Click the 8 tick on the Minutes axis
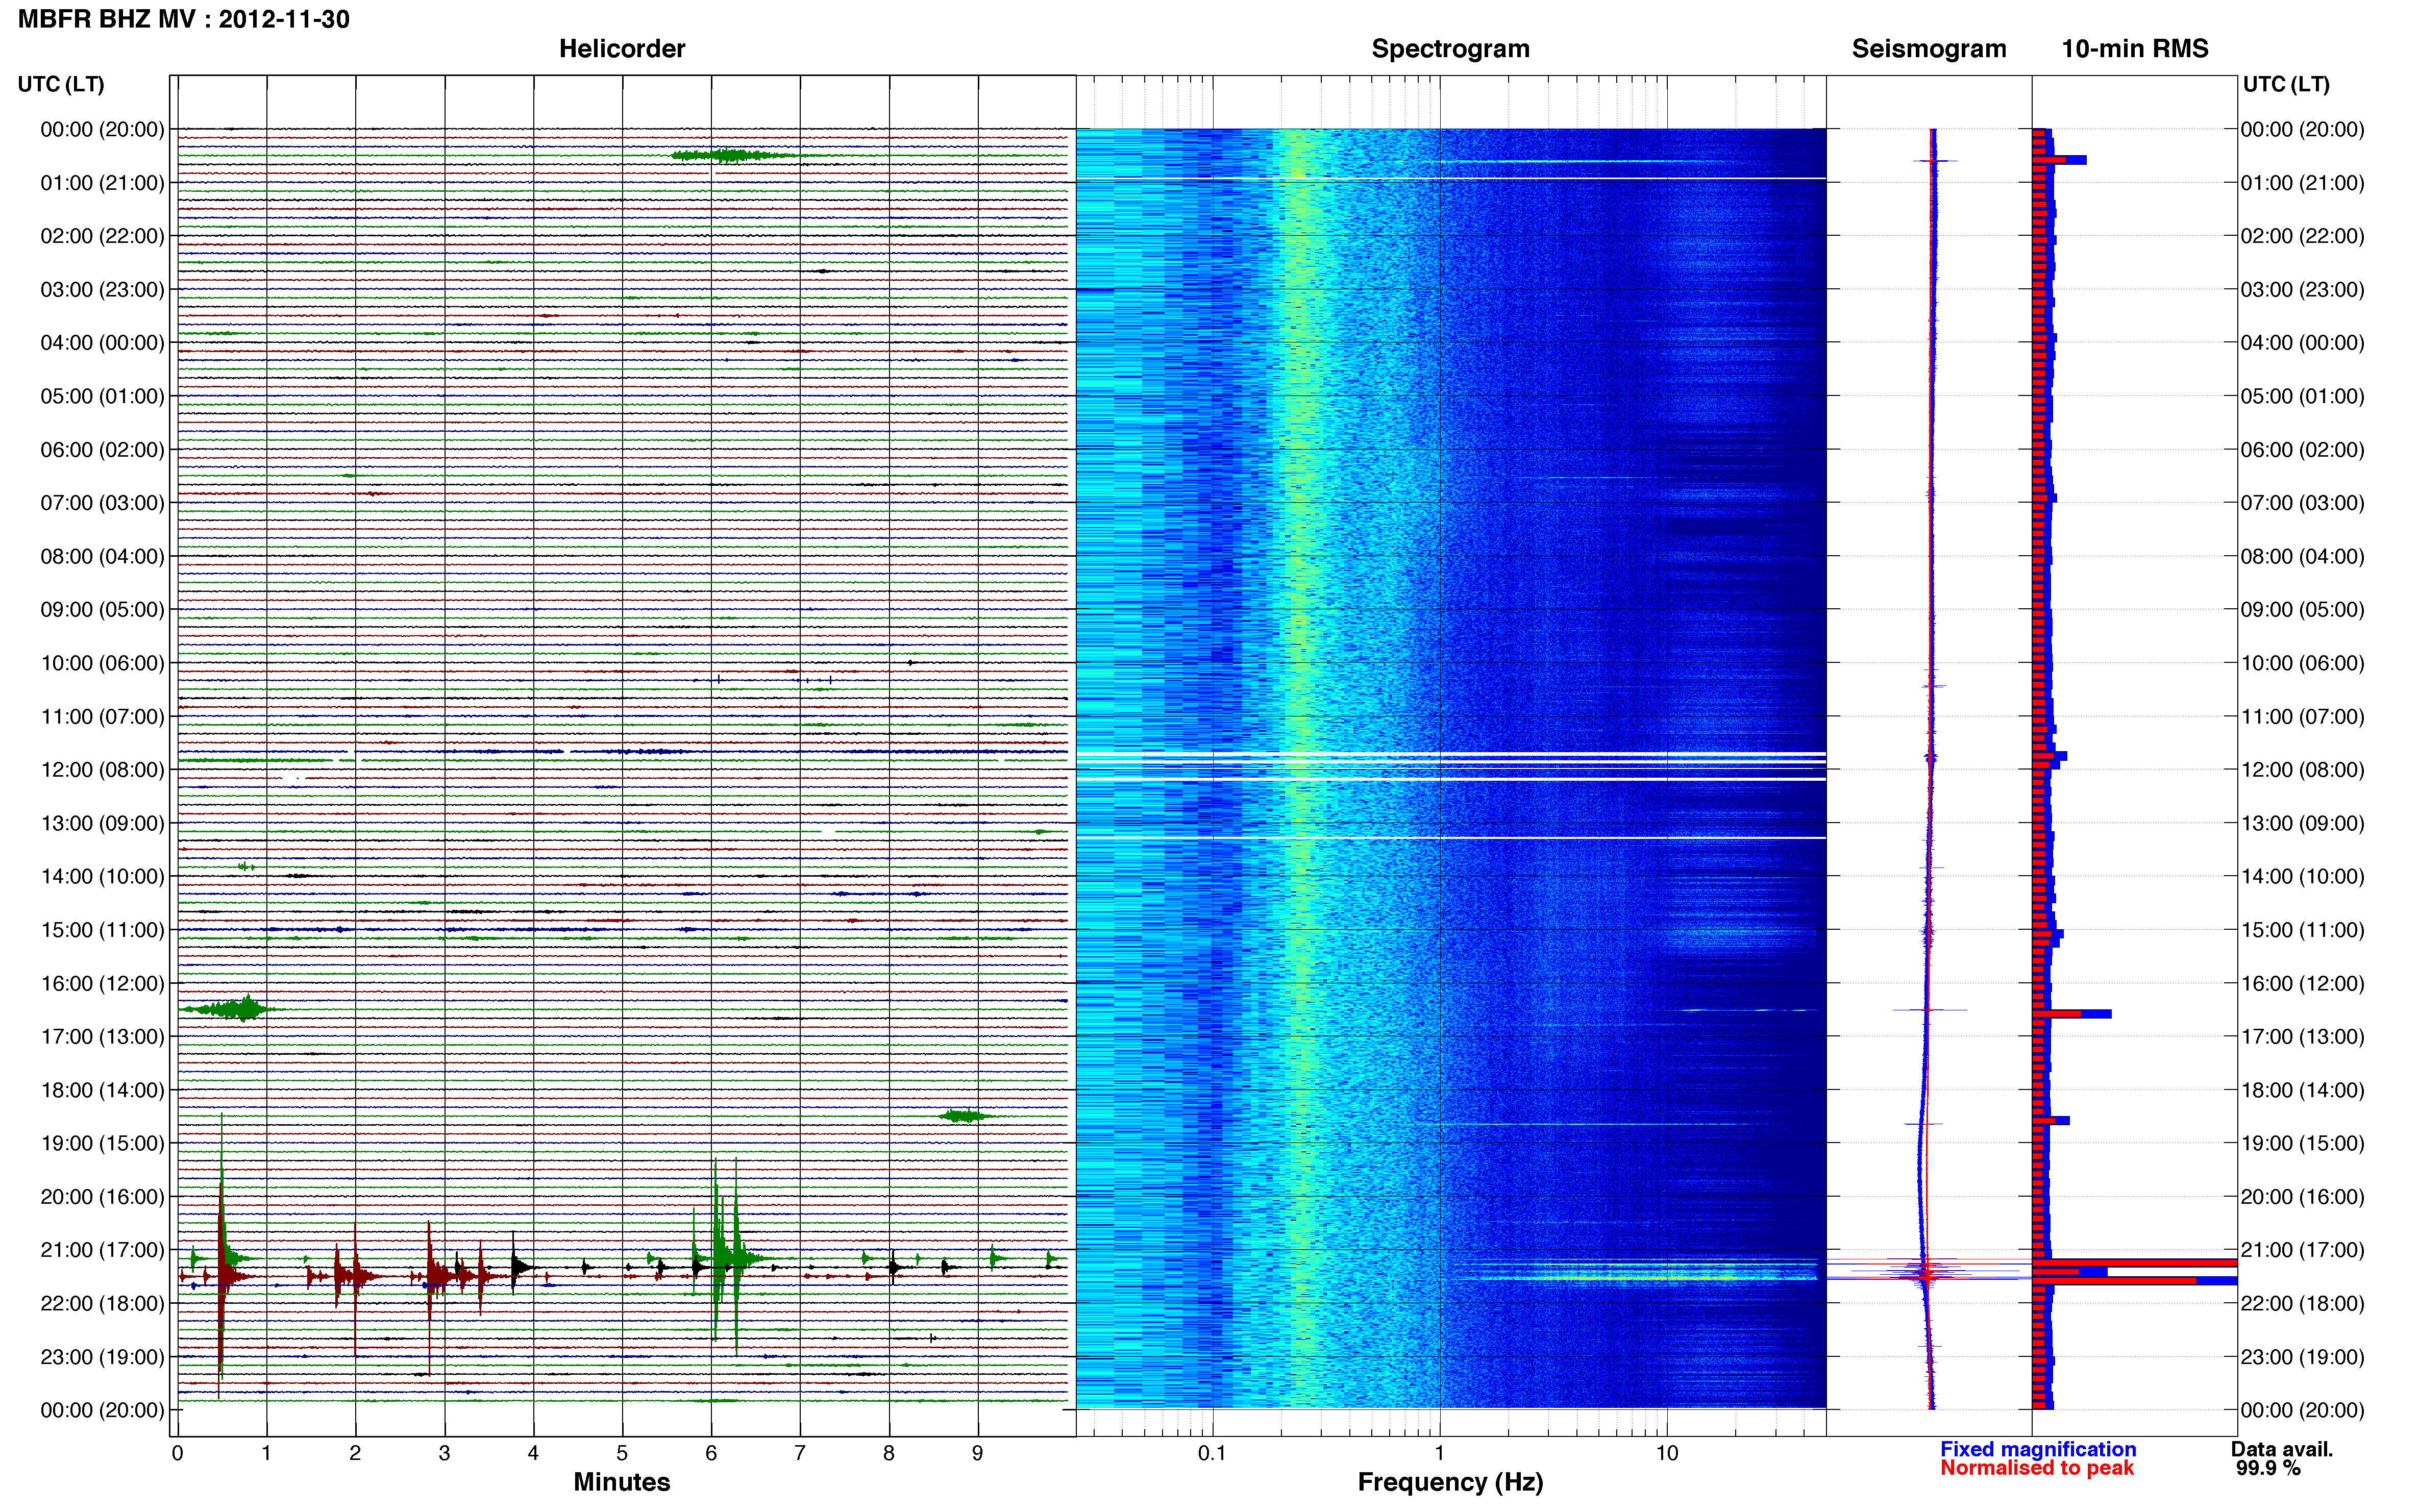The width and height of the screenshot is (2419, 1512). pyautogui.click(x=889, y=1453)
